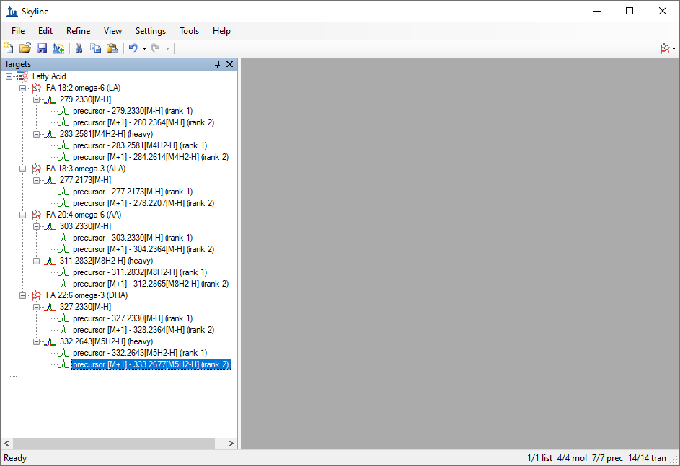The image size is (680, 466).
Task: Open the Tools menu
Action: click(189, 31)
